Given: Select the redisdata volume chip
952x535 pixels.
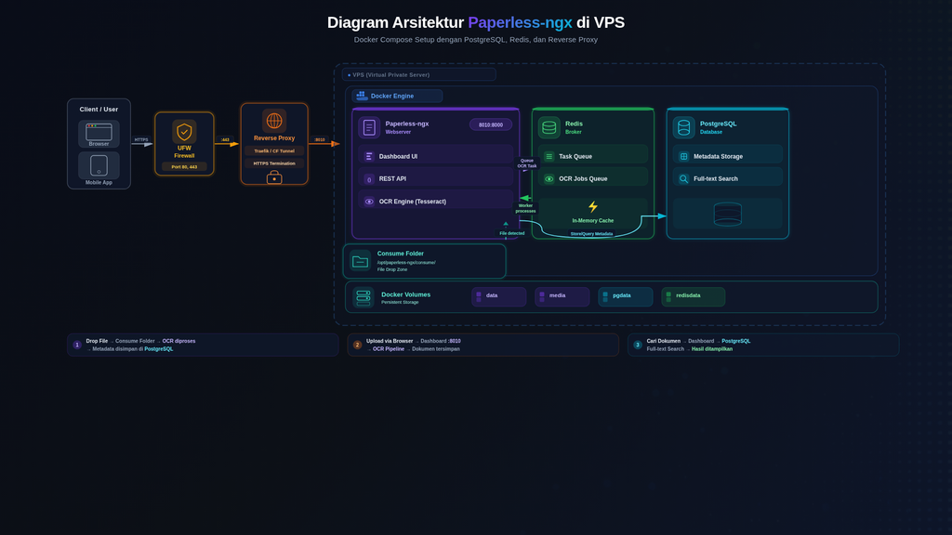Looking at the screenshot, I should [694, 296].
